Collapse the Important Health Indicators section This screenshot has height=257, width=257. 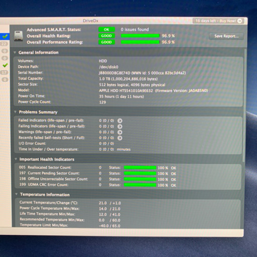click(16, 159)
